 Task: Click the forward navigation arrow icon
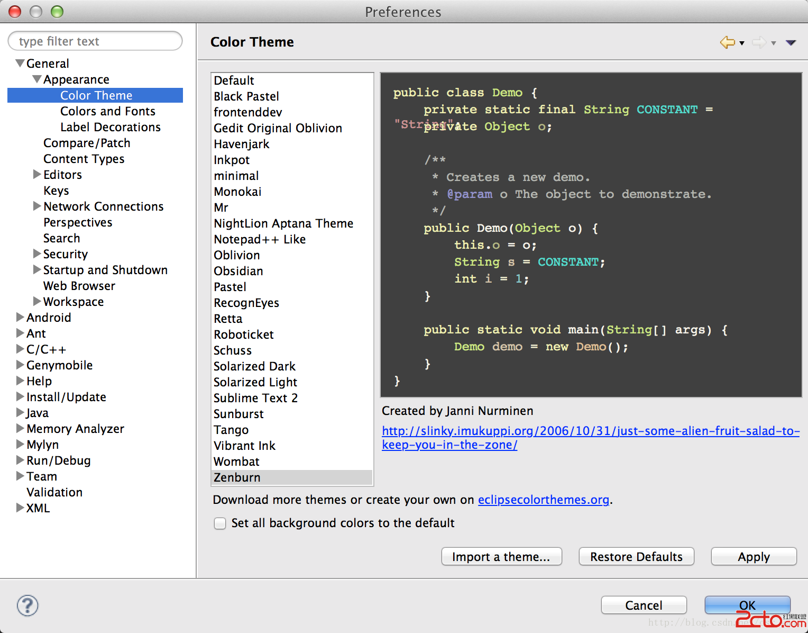[x=759, y=42]
